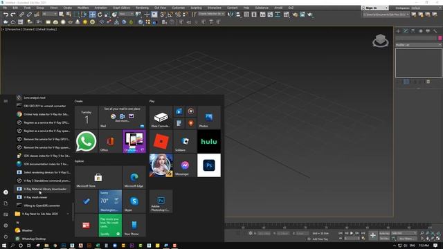Viewport: 443px width, 249px height.
Task: Click the Pan View hand icon
Action: point(428,239)
